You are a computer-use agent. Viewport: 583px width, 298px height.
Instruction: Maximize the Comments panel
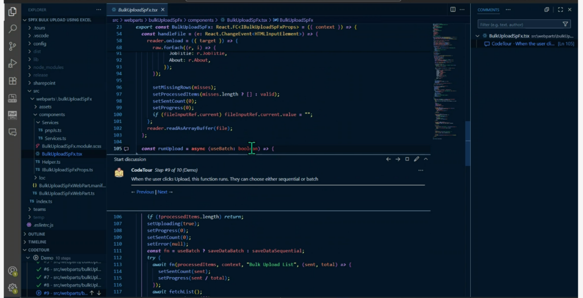(x=560, y=10)
